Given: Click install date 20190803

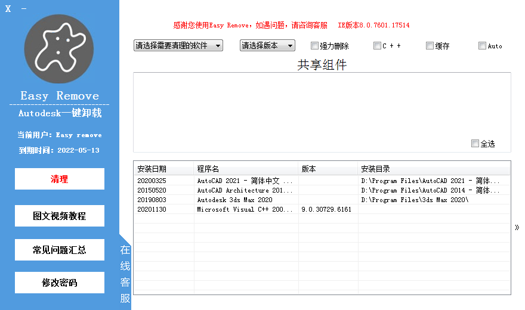Looking at the screenshot, I should click(x=152, y=200).
